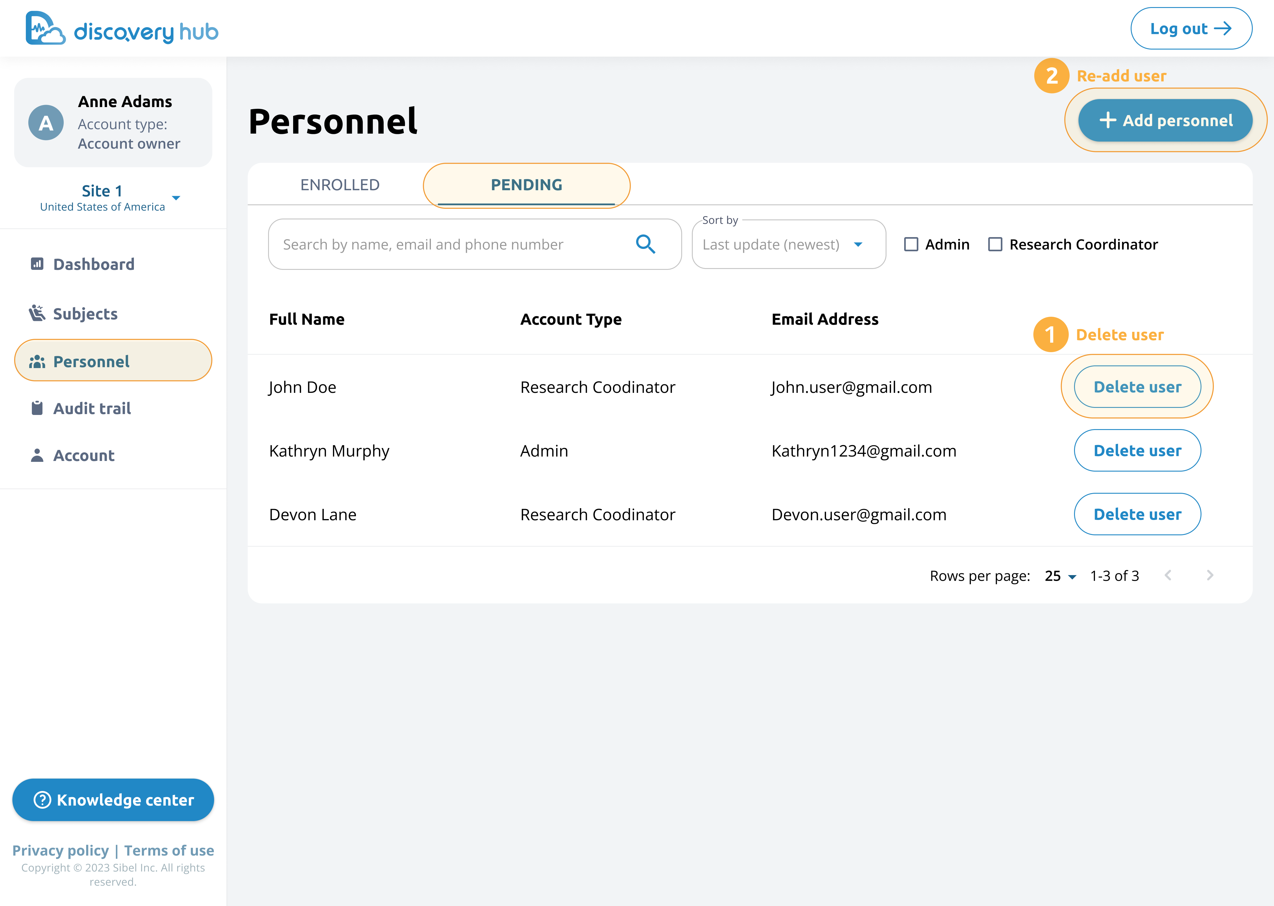Click the magnifying glass search icon
This screenshot has width=1274, height=906.
click(645, 244)
